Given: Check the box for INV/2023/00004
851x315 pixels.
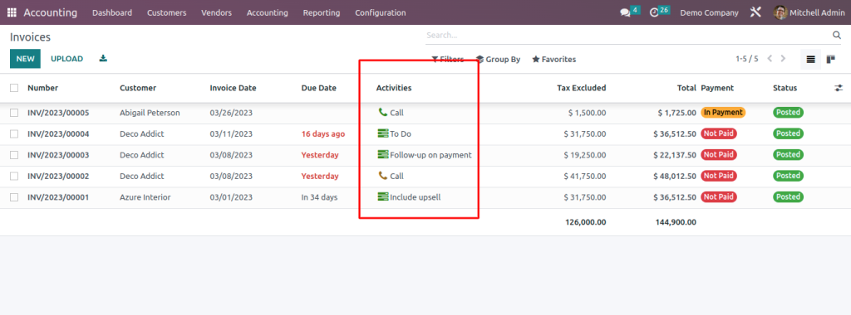Looking at the screenshot, I should pyautogui.click(x=14, y=133).
